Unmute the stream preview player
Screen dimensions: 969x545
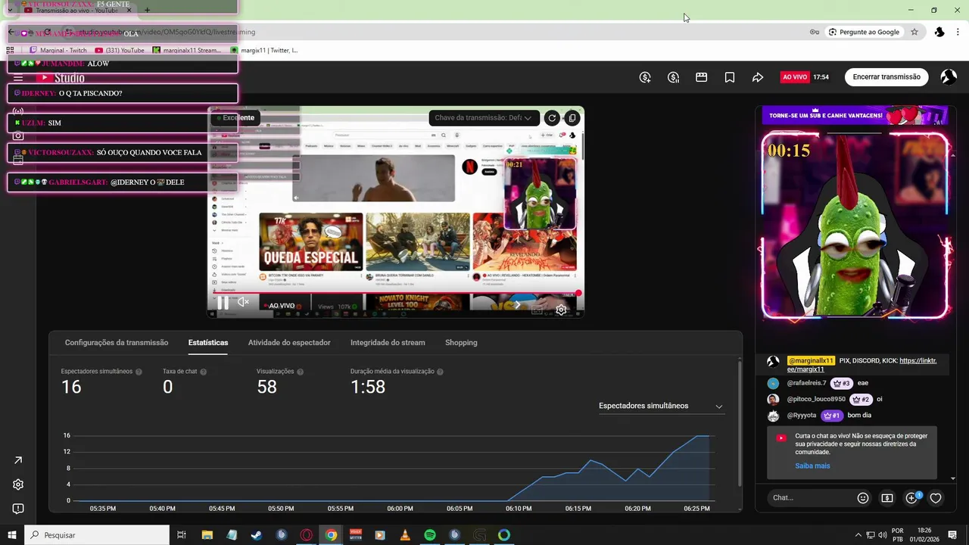coord(243,302)
